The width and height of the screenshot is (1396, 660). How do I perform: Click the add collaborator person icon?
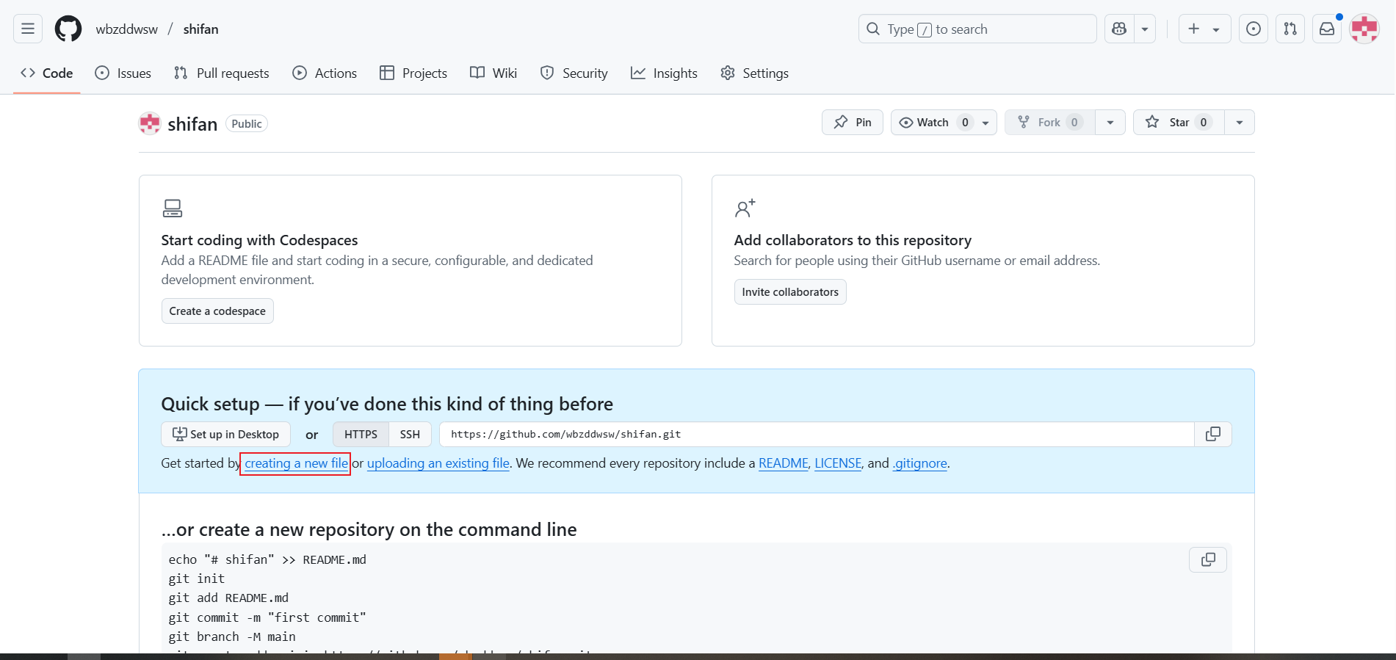coord(745,208)
